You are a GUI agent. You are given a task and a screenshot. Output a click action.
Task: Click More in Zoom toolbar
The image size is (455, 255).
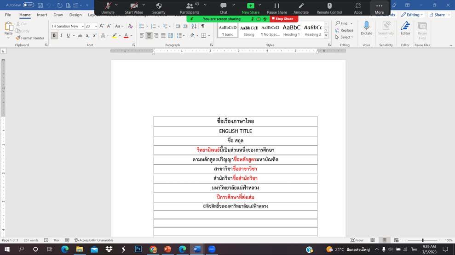coord(379,8)
